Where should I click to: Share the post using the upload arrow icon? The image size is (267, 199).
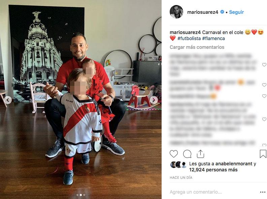click(x=200, y=154)
